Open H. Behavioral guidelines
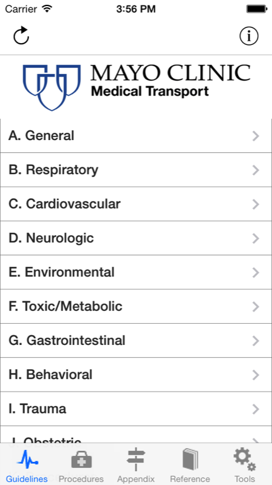 point(136,375)
